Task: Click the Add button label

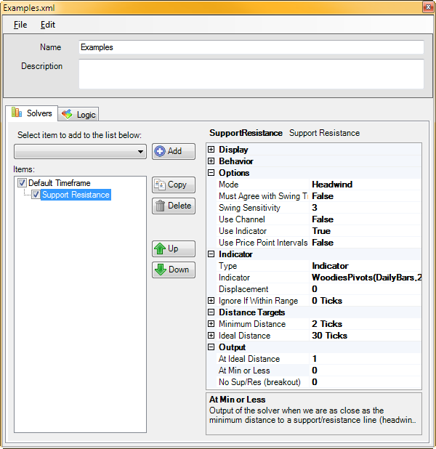Action: (174, 151)
